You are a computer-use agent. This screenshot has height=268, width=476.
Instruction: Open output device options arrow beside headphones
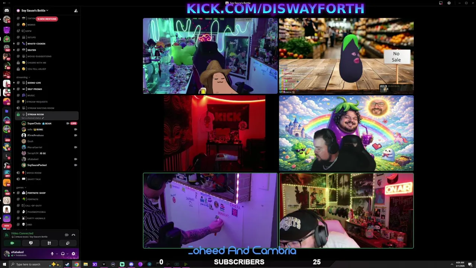(67, 254)
